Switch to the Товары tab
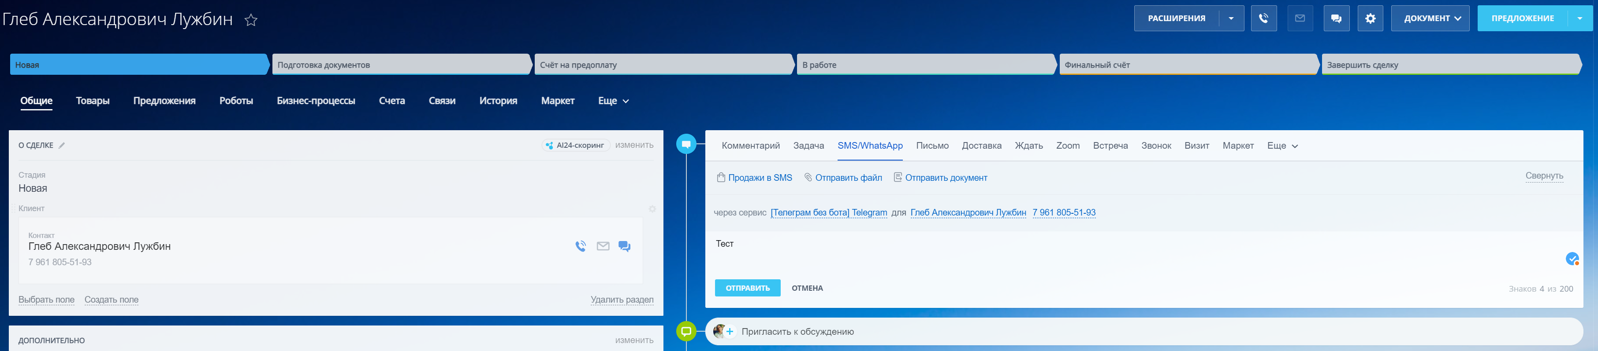 [93, 101]
